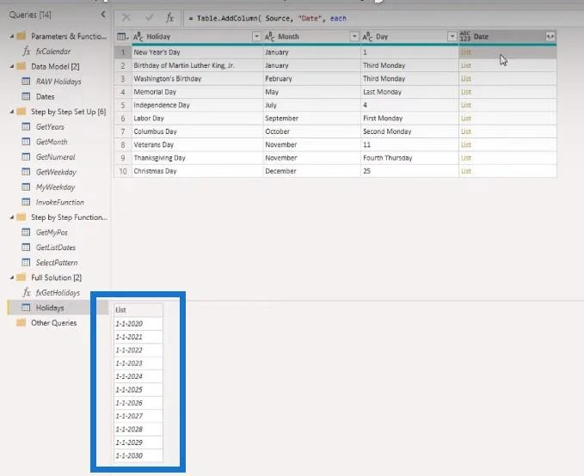Open the Other Queries folder

coord(53,323)
